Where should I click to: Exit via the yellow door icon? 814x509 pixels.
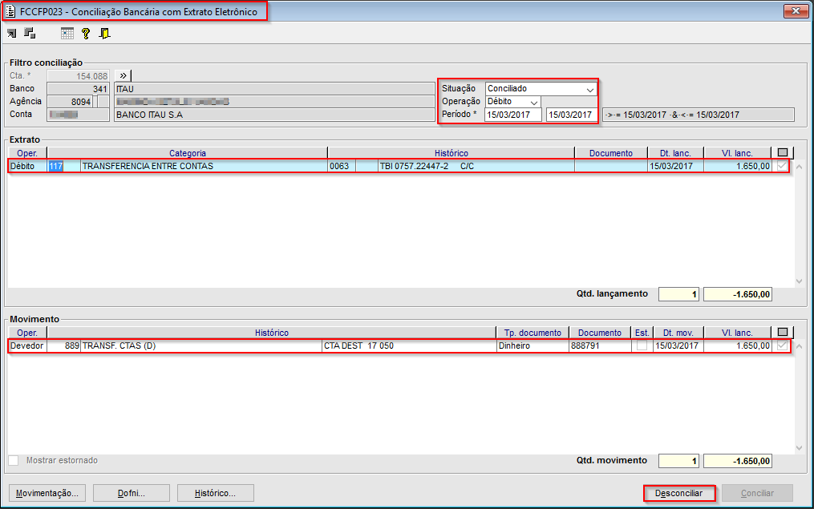click(105, 34)
